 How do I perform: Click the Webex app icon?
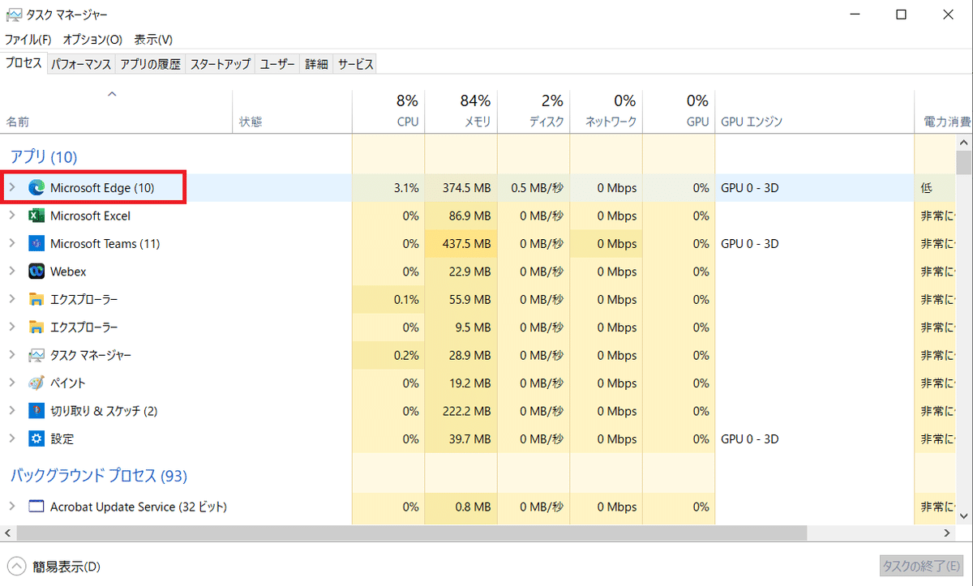[36, 272]
